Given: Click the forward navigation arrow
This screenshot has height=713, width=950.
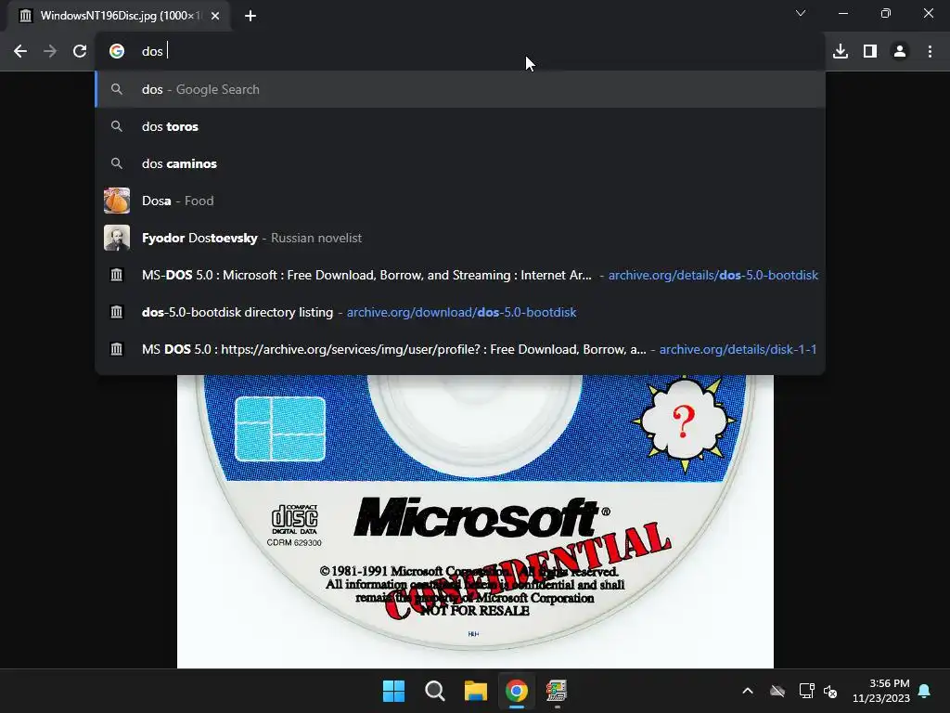Looking at the screenshot, I should [x=50, y=52].
